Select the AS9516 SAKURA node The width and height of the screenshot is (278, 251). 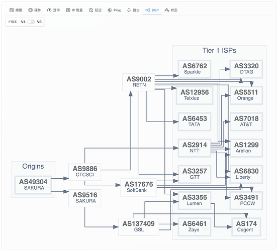pyautogui.click(x=85, y=198)
